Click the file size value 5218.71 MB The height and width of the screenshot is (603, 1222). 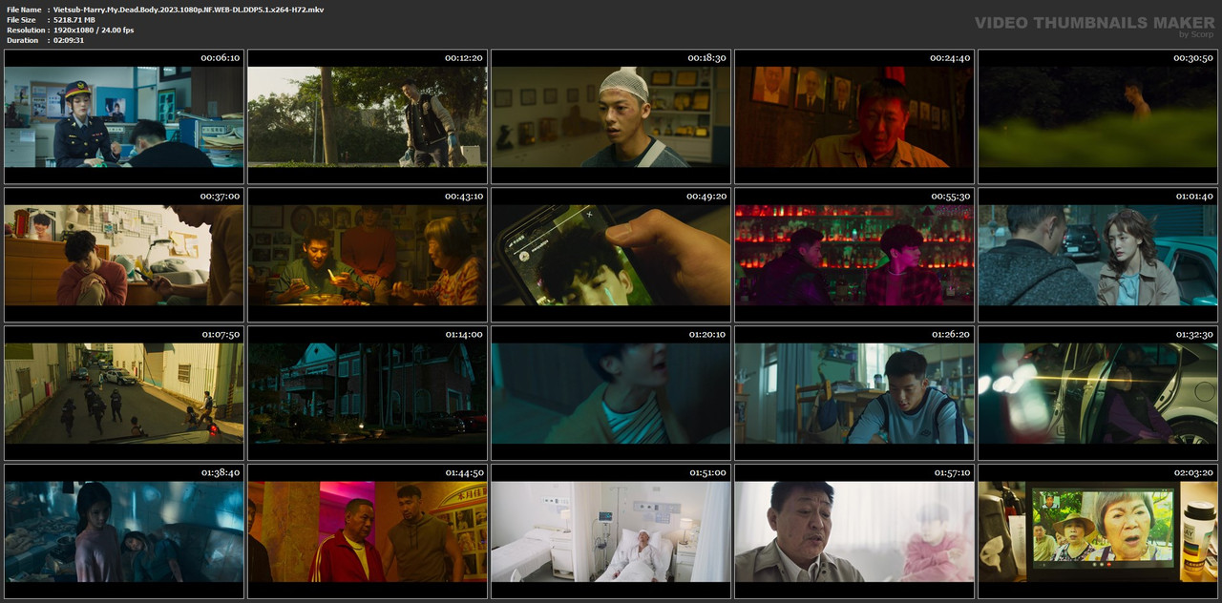(74, 20)
